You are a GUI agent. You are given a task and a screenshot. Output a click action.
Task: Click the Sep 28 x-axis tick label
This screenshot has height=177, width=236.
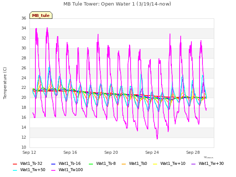[193, 152]
